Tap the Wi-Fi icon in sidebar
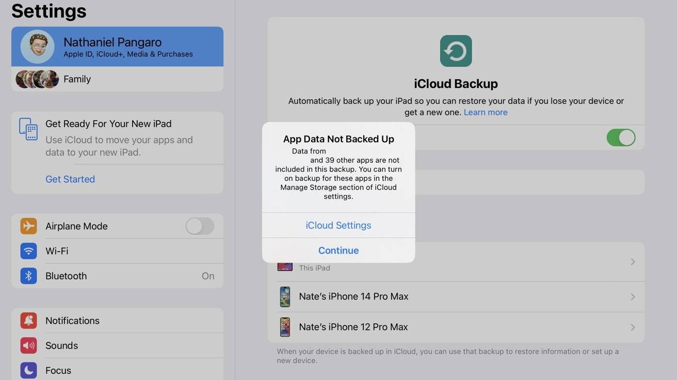The height and width of the screenshot is (380, 677). tap(29, 251)
